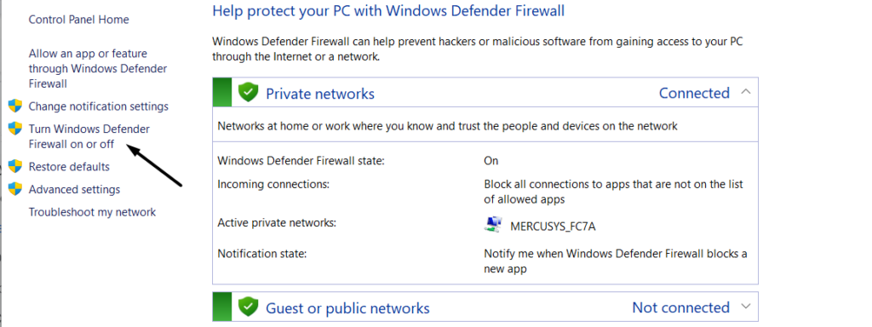Image resolution: width=872 pixels, height=327 pixels.
Task: Open Allow an app or feature through Firewall
Action: (x=98, y=68)
